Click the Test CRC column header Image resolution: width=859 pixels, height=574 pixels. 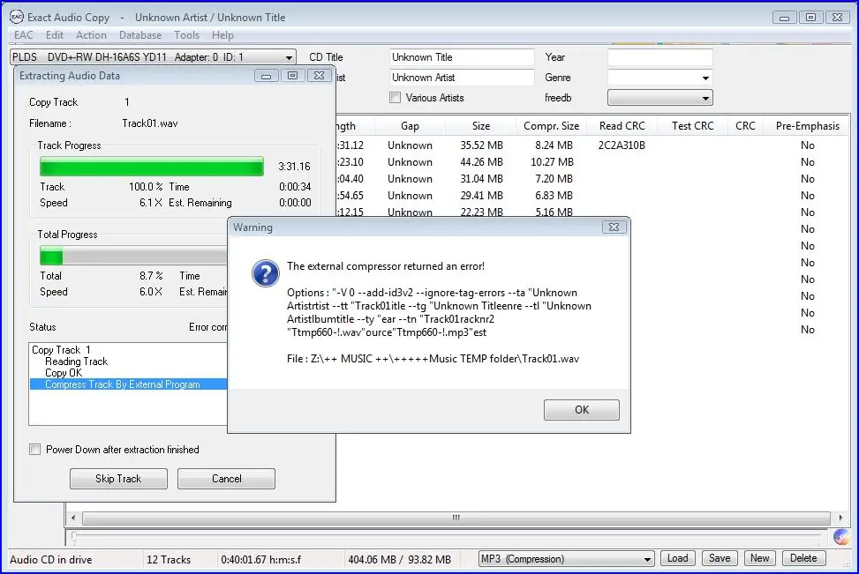point(692,126)
